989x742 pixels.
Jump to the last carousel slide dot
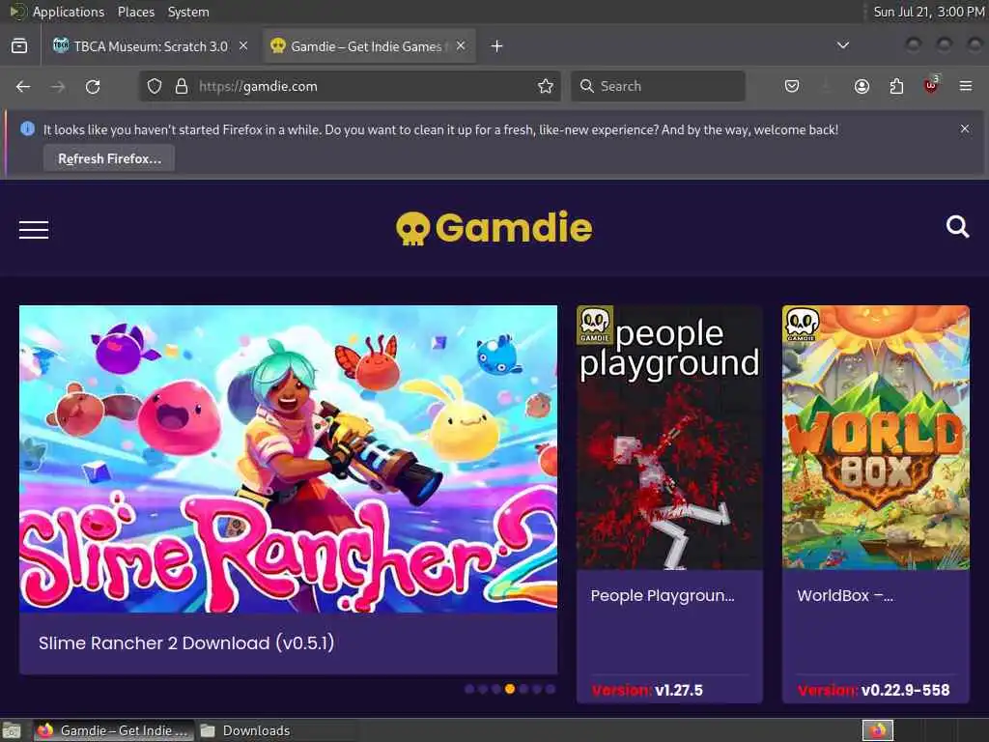(x=551, y=689)
